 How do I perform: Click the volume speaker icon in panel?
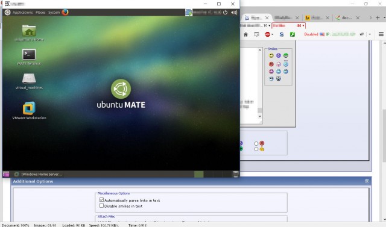click(x=234, y=12)
